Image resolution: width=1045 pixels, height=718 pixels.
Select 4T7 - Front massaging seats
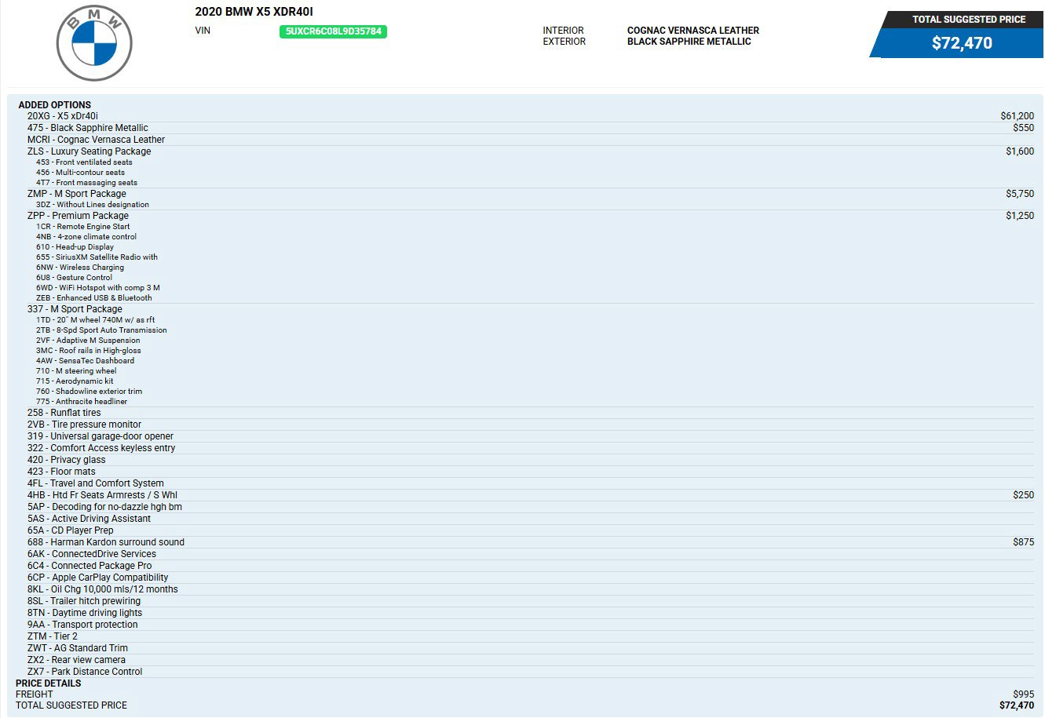pos(86,183)
